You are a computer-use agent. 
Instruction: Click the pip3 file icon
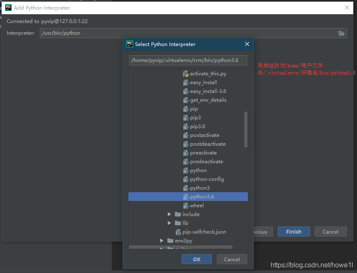coord(186,118)
